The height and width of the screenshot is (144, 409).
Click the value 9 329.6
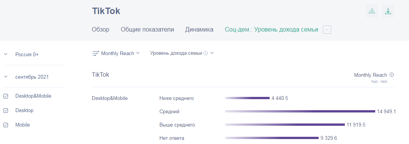tap(329, 138)
